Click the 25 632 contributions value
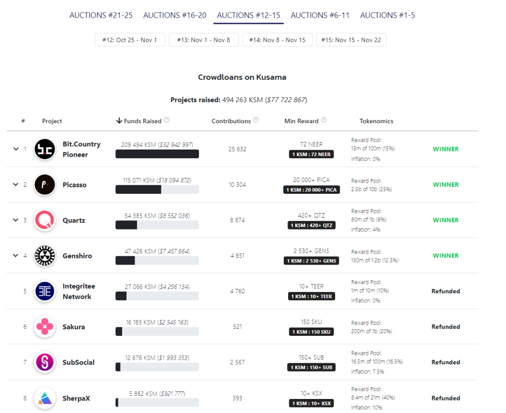 click(237, 149)
